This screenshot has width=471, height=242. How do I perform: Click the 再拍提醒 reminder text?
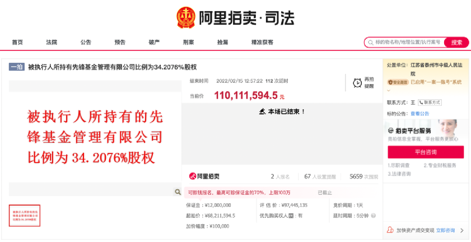coord(369,83)
